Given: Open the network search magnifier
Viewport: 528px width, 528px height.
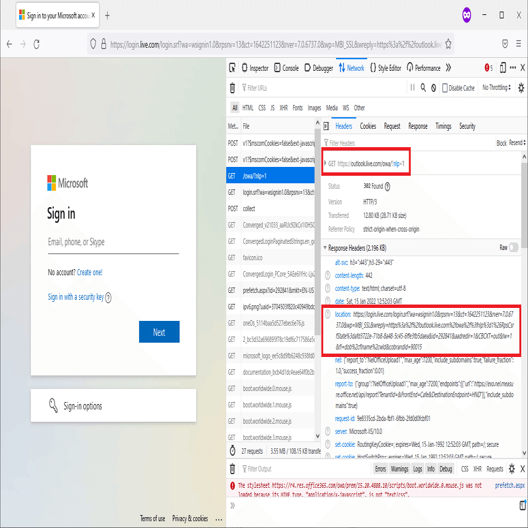Looking at the screenshot, I should click(423, 88).
